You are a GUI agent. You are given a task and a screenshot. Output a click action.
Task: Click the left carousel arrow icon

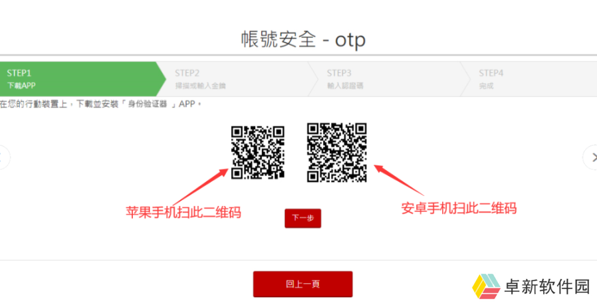(4, 157)
